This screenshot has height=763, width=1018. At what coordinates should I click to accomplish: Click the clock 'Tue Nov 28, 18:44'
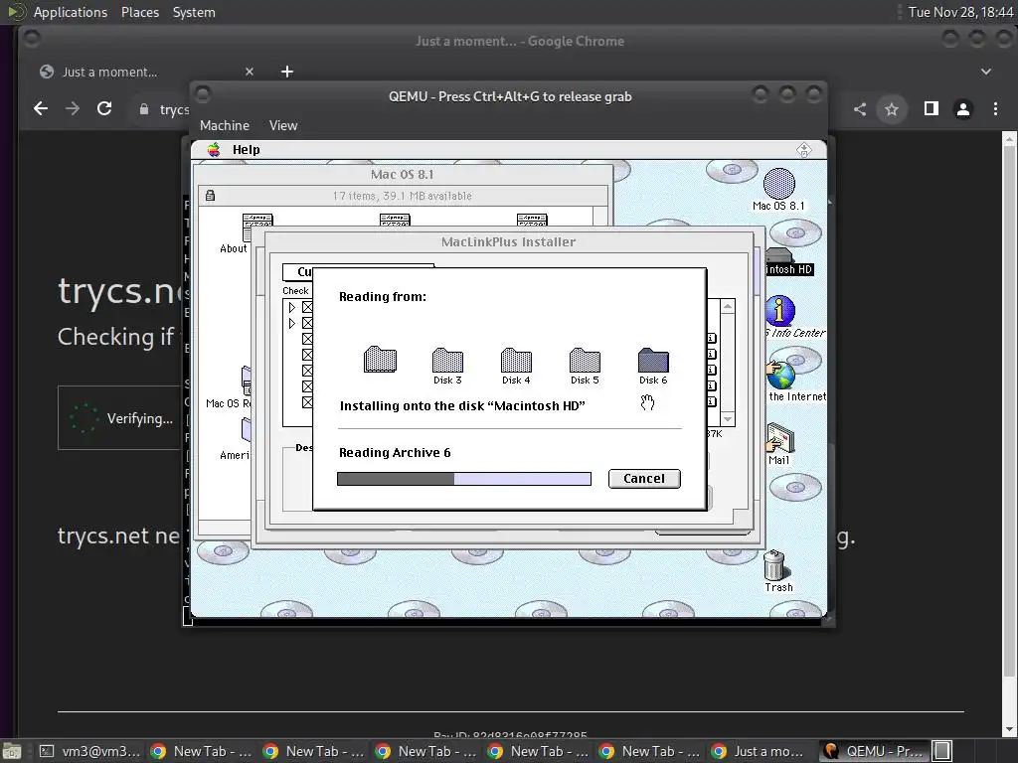[959, 12]
